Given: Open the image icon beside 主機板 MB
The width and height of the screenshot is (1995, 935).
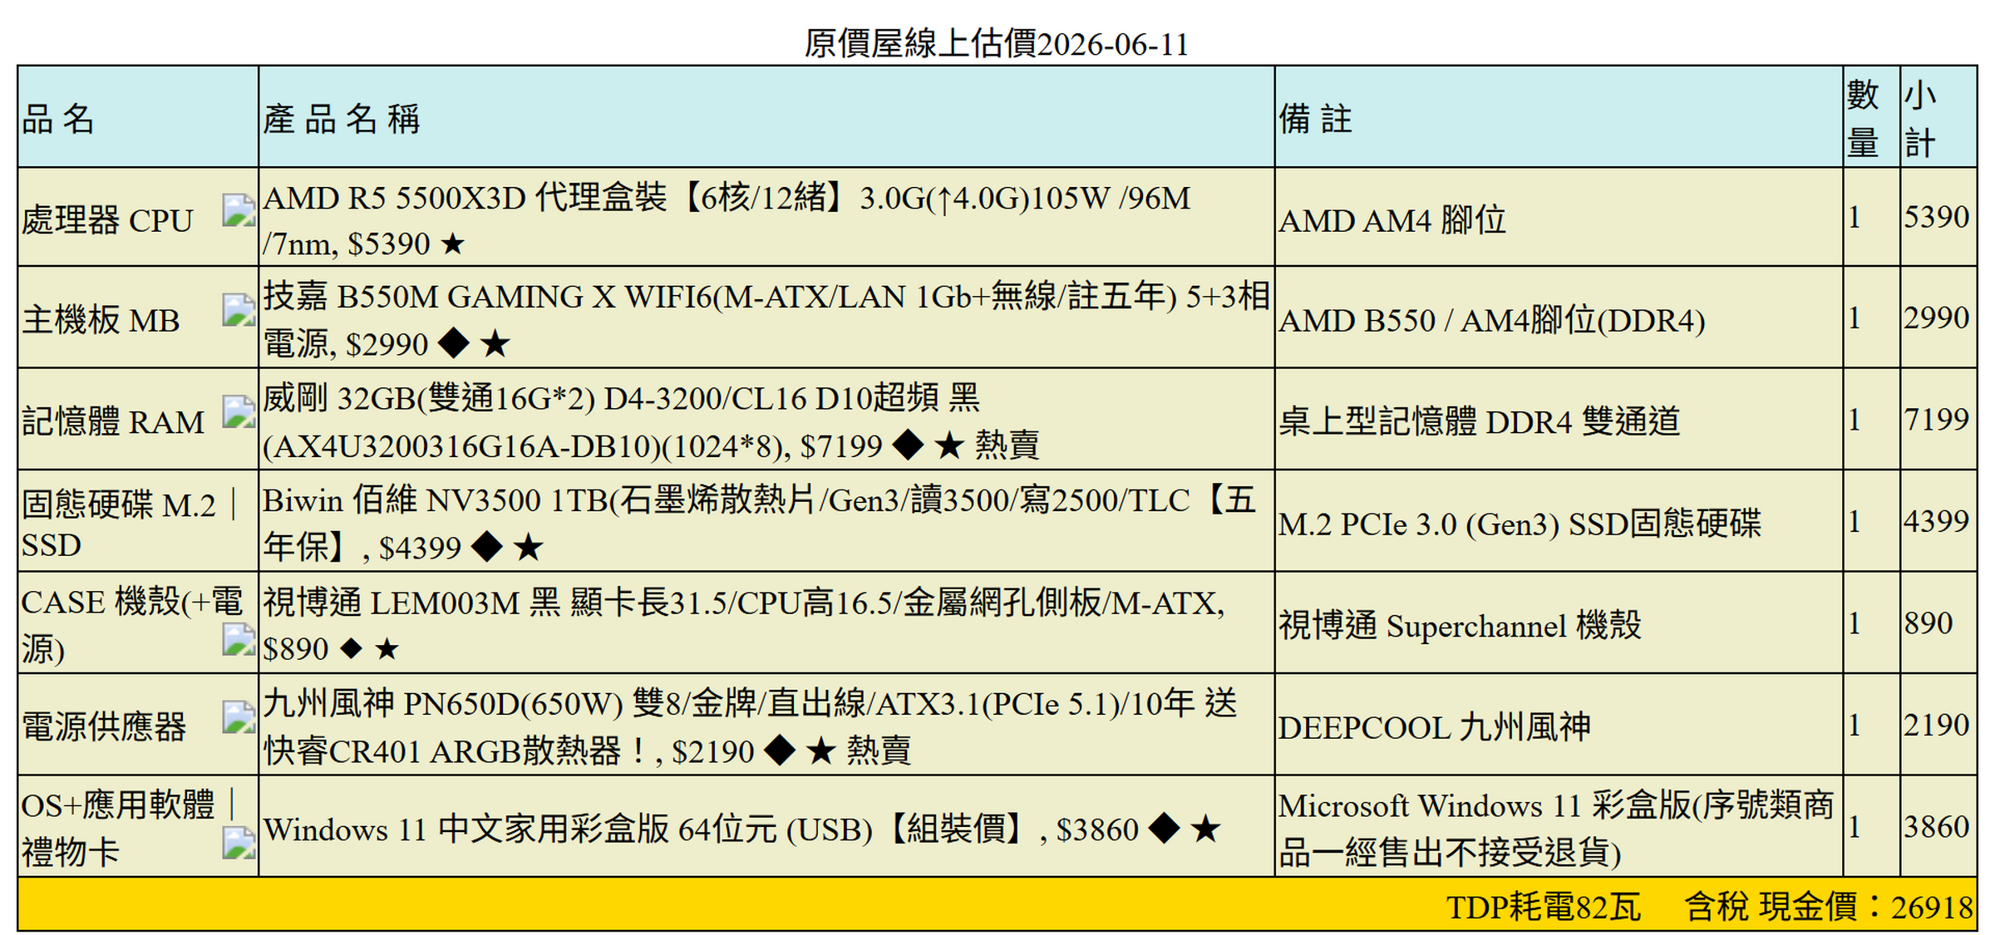Looking at the screenshot, I should coord(239,310).
